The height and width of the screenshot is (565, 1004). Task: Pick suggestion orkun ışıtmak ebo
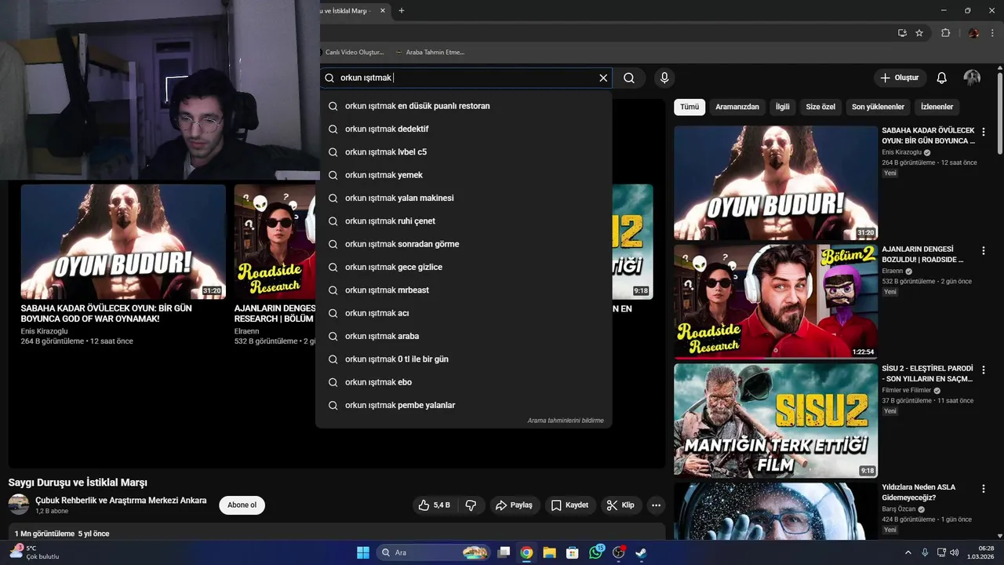tap(464, 382)
